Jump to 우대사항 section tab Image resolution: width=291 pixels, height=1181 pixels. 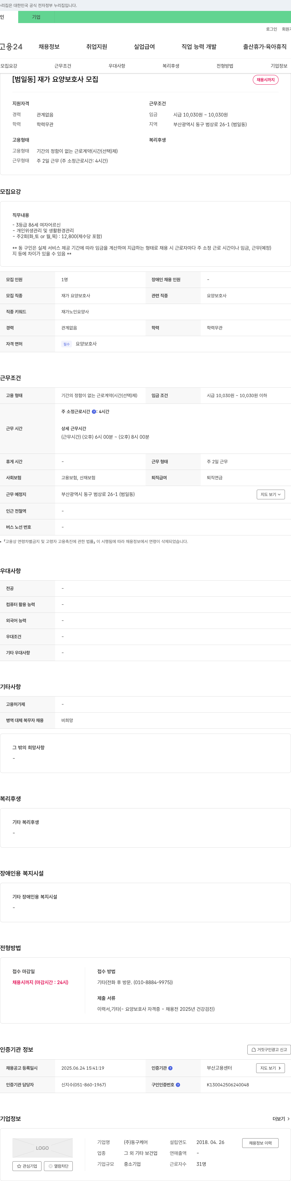tap(117, 66)
